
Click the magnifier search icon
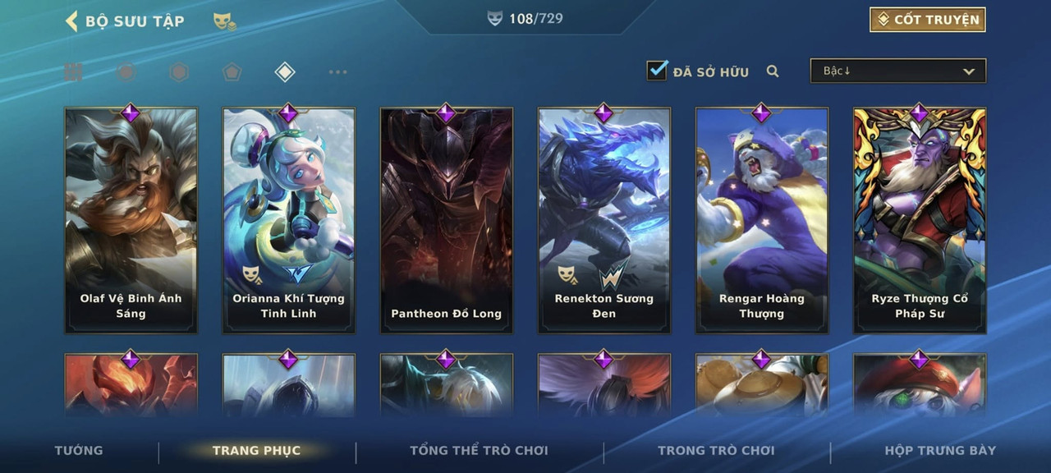(x=773, y=71)
